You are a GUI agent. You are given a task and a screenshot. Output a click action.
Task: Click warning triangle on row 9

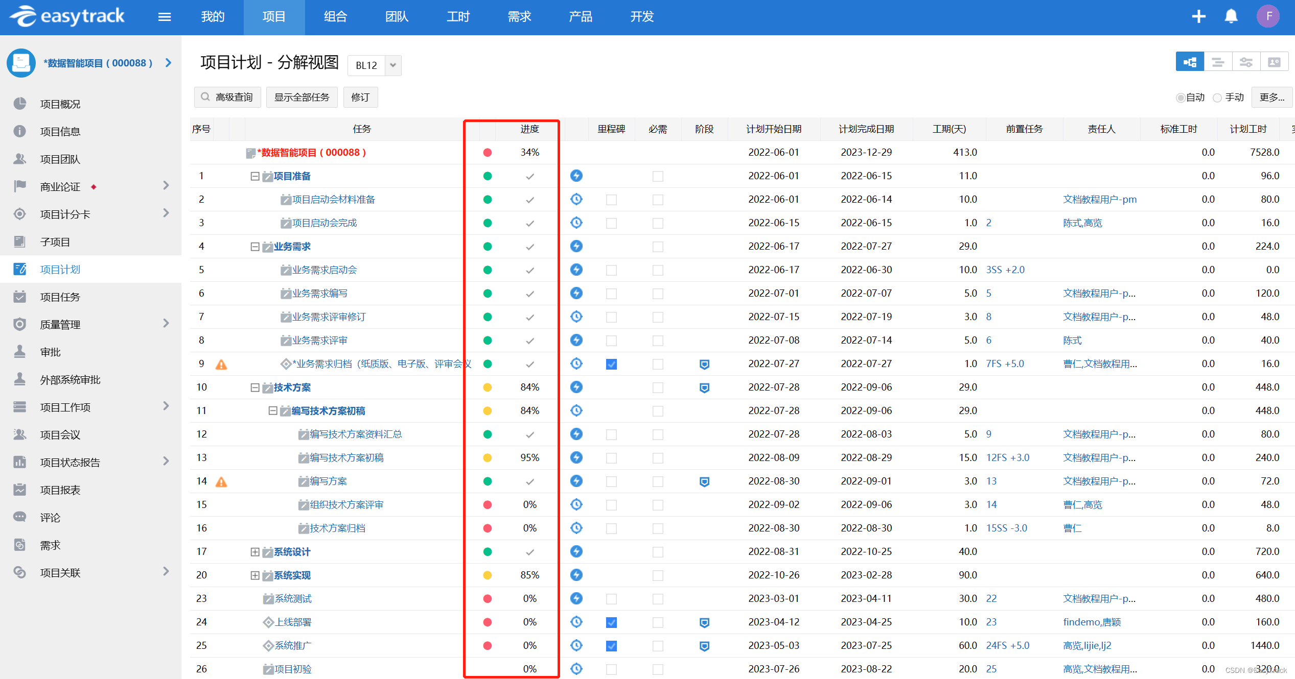click(x=221, y=365)
